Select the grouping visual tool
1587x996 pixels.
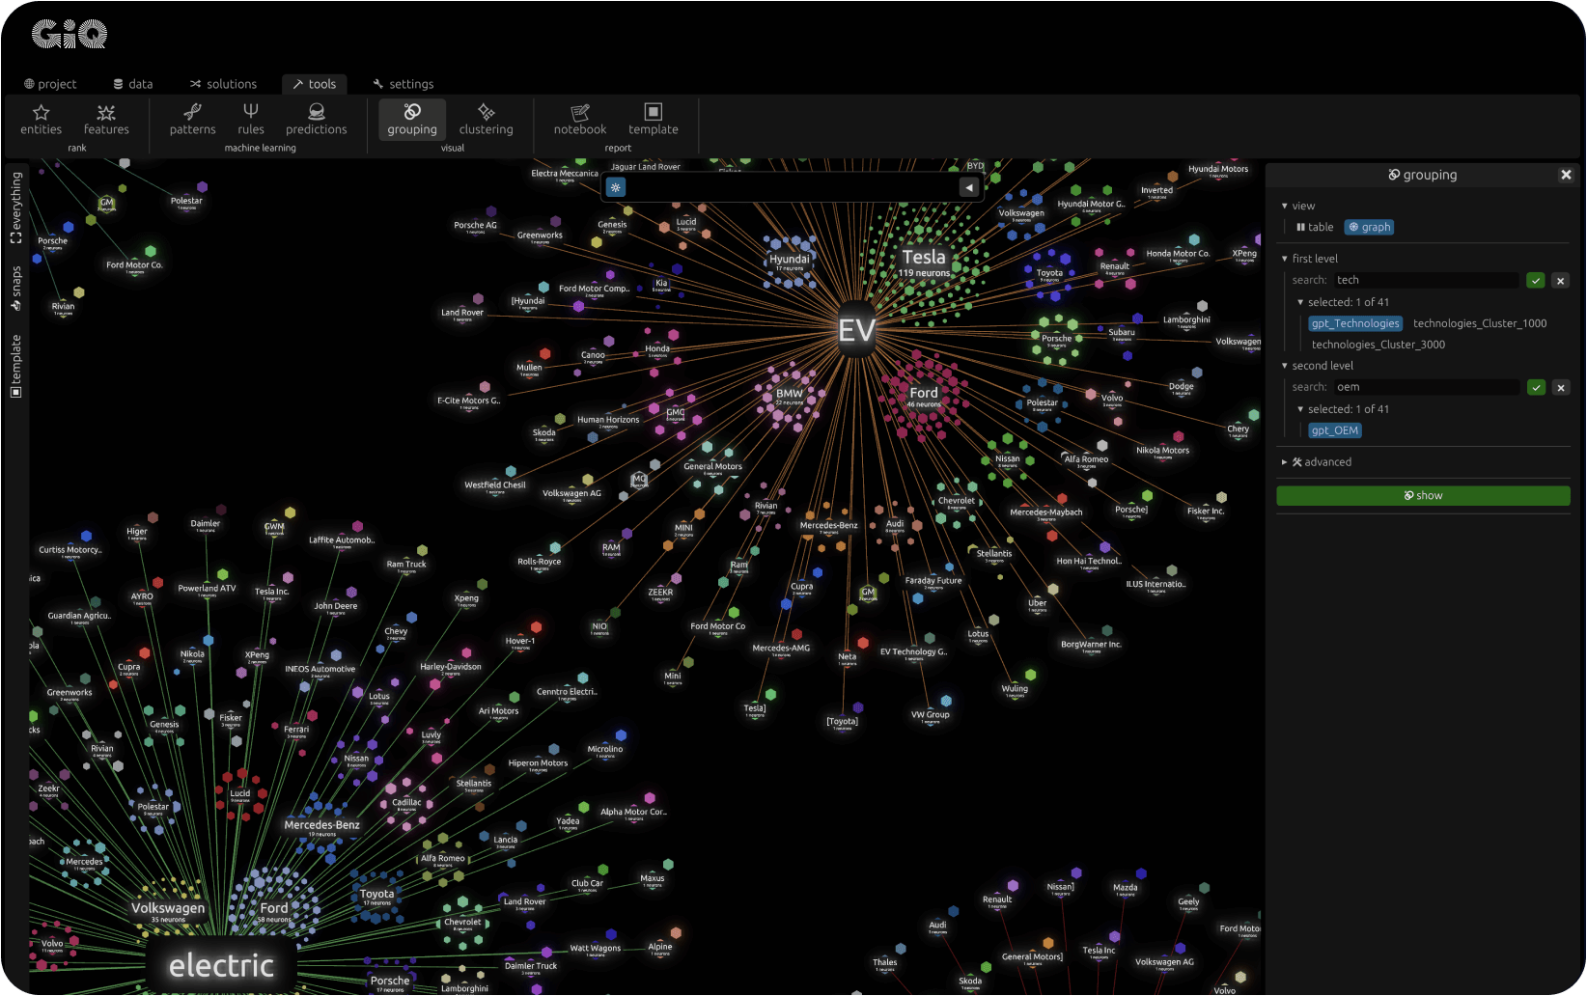pos(412,120)
